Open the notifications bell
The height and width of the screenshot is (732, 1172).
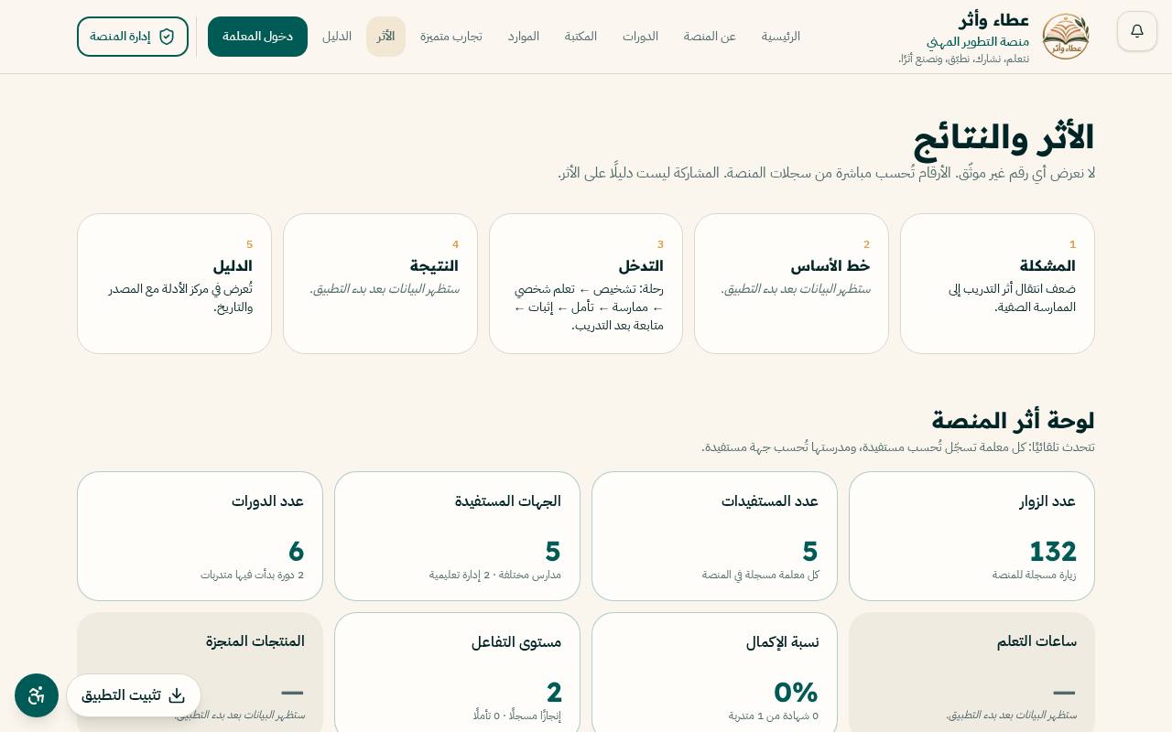(1137, 31)
